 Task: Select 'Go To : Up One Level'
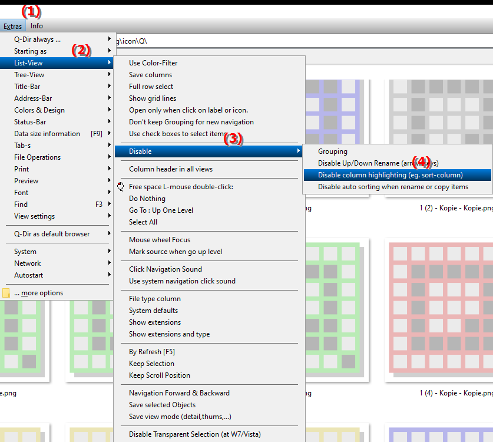[x=210, y=210]
